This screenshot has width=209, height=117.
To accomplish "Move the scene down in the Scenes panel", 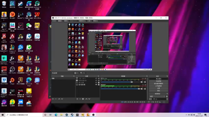I will (62, 99).
